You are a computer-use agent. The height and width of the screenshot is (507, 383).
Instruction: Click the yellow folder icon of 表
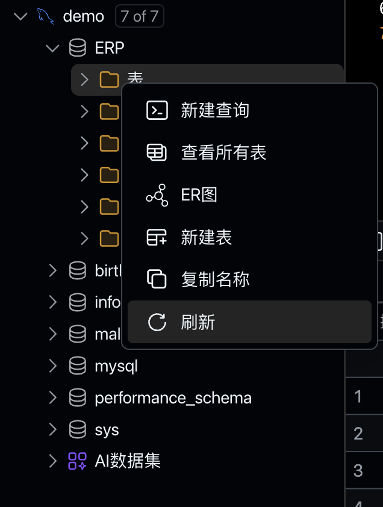click(x=110, y=79)
